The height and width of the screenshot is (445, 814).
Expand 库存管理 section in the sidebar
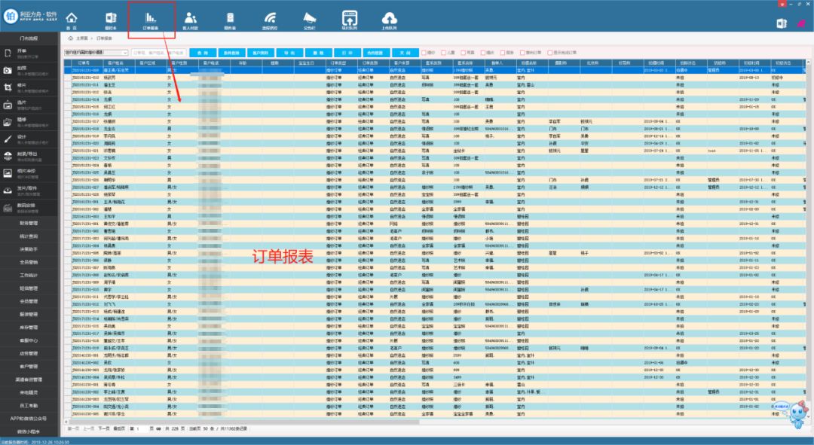click(x=29, y=328)
